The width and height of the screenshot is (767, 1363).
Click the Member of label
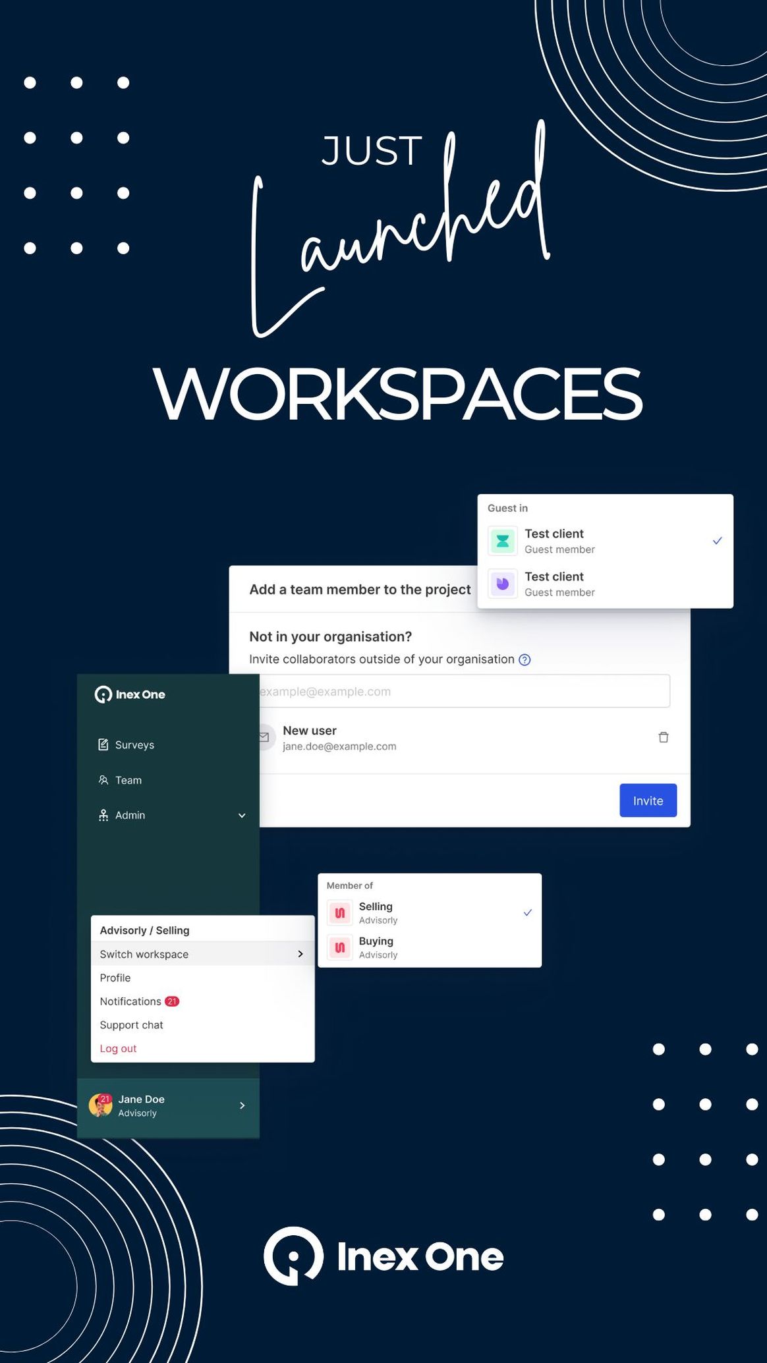(350, 885)
